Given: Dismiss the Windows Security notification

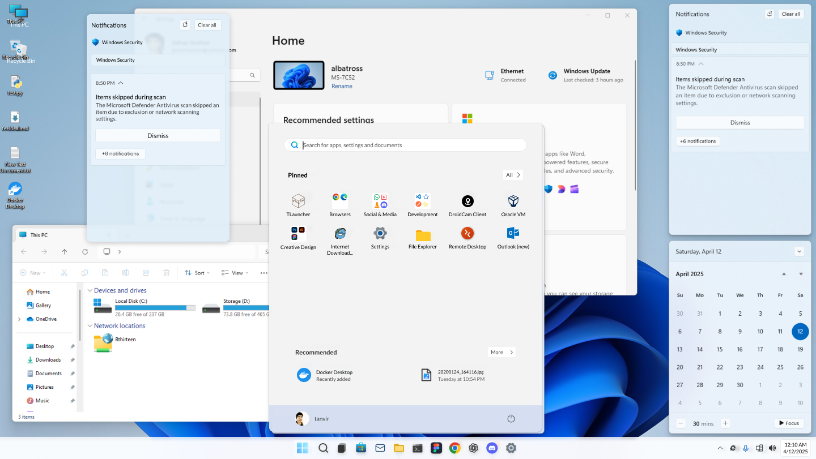Looking at the screenshot, I should (x=158, y=135).
